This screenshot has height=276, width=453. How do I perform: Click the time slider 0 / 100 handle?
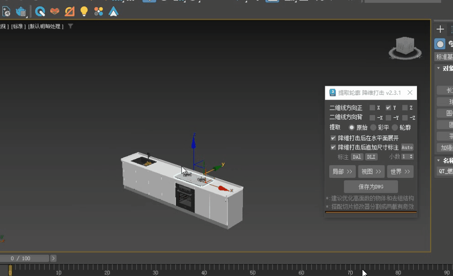point(24,258)
